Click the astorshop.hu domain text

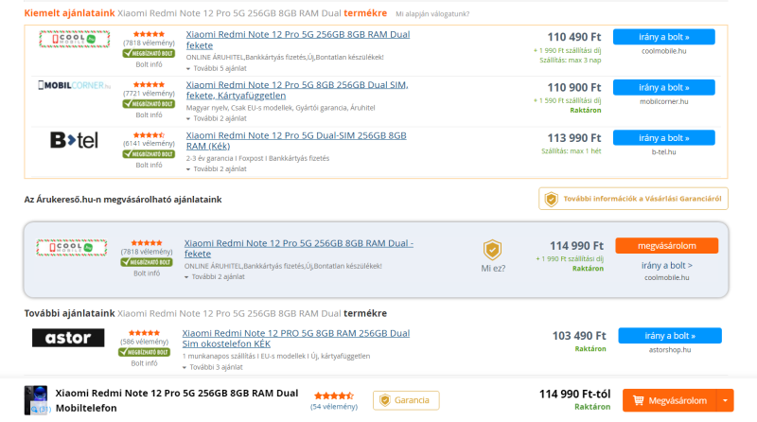pyautogui.click(x=670, y=349)
